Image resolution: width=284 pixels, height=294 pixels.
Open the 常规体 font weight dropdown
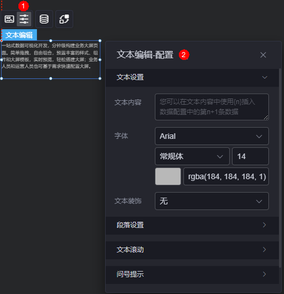(192, 156)
